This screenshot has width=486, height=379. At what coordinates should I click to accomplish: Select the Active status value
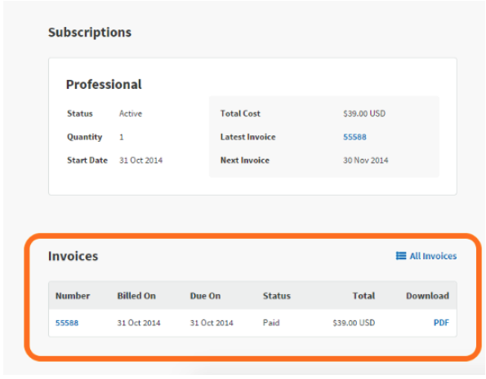click(131, 113)
